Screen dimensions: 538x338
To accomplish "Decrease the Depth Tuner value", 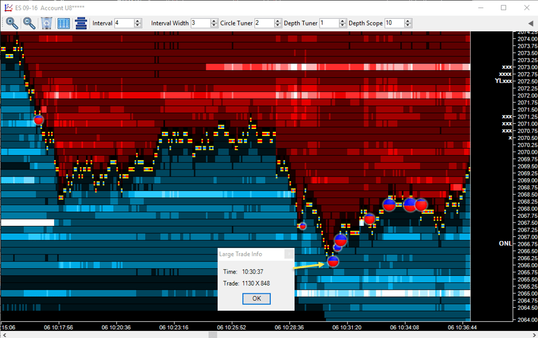I will pyautogui.click(x=342, y=26).
